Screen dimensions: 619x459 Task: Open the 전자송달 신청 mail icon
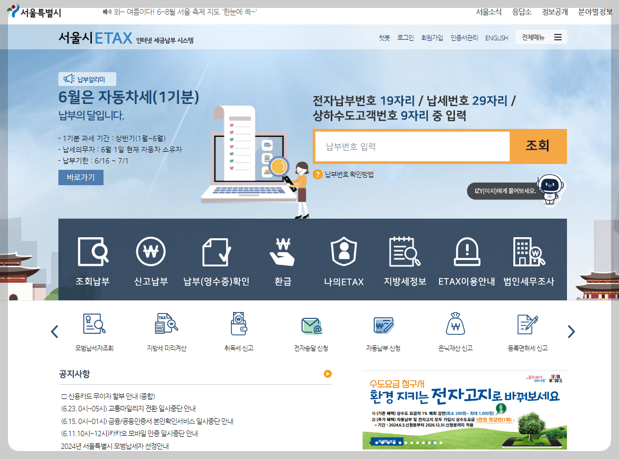pos(312,326)
